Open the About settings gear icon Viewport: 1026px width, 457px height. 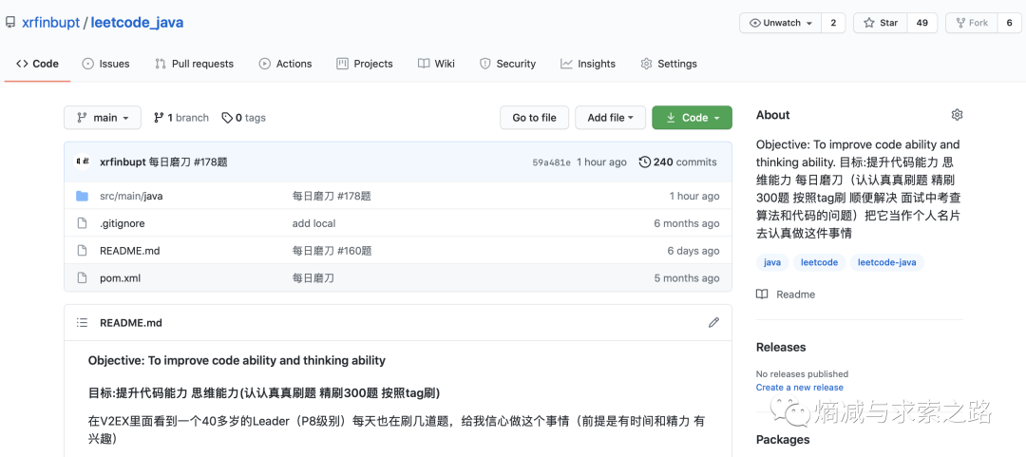[x=957, y=115]
